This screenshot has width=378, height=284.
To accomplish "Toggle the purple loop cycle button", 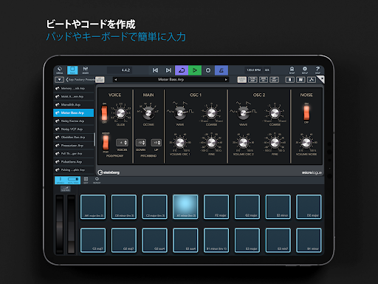I will [x=182, y=70].
